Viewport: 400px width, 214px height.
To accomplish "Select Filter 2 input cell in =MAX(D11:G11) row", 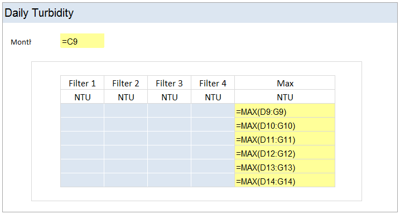I will 126,138.
